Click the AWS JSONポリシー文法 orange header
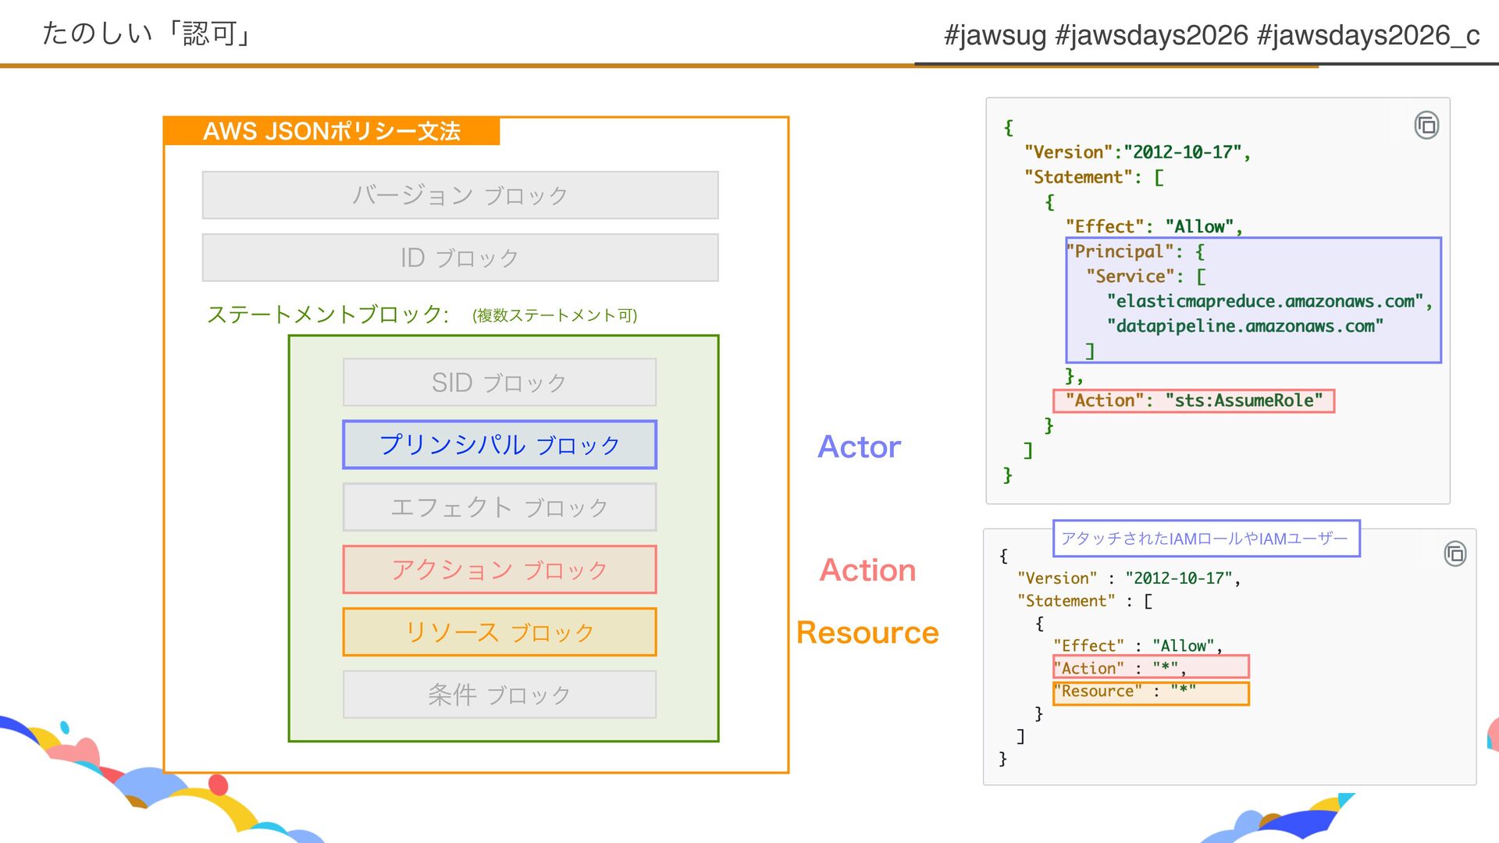The image size is (1499, 843). click(x=332, y=131)
